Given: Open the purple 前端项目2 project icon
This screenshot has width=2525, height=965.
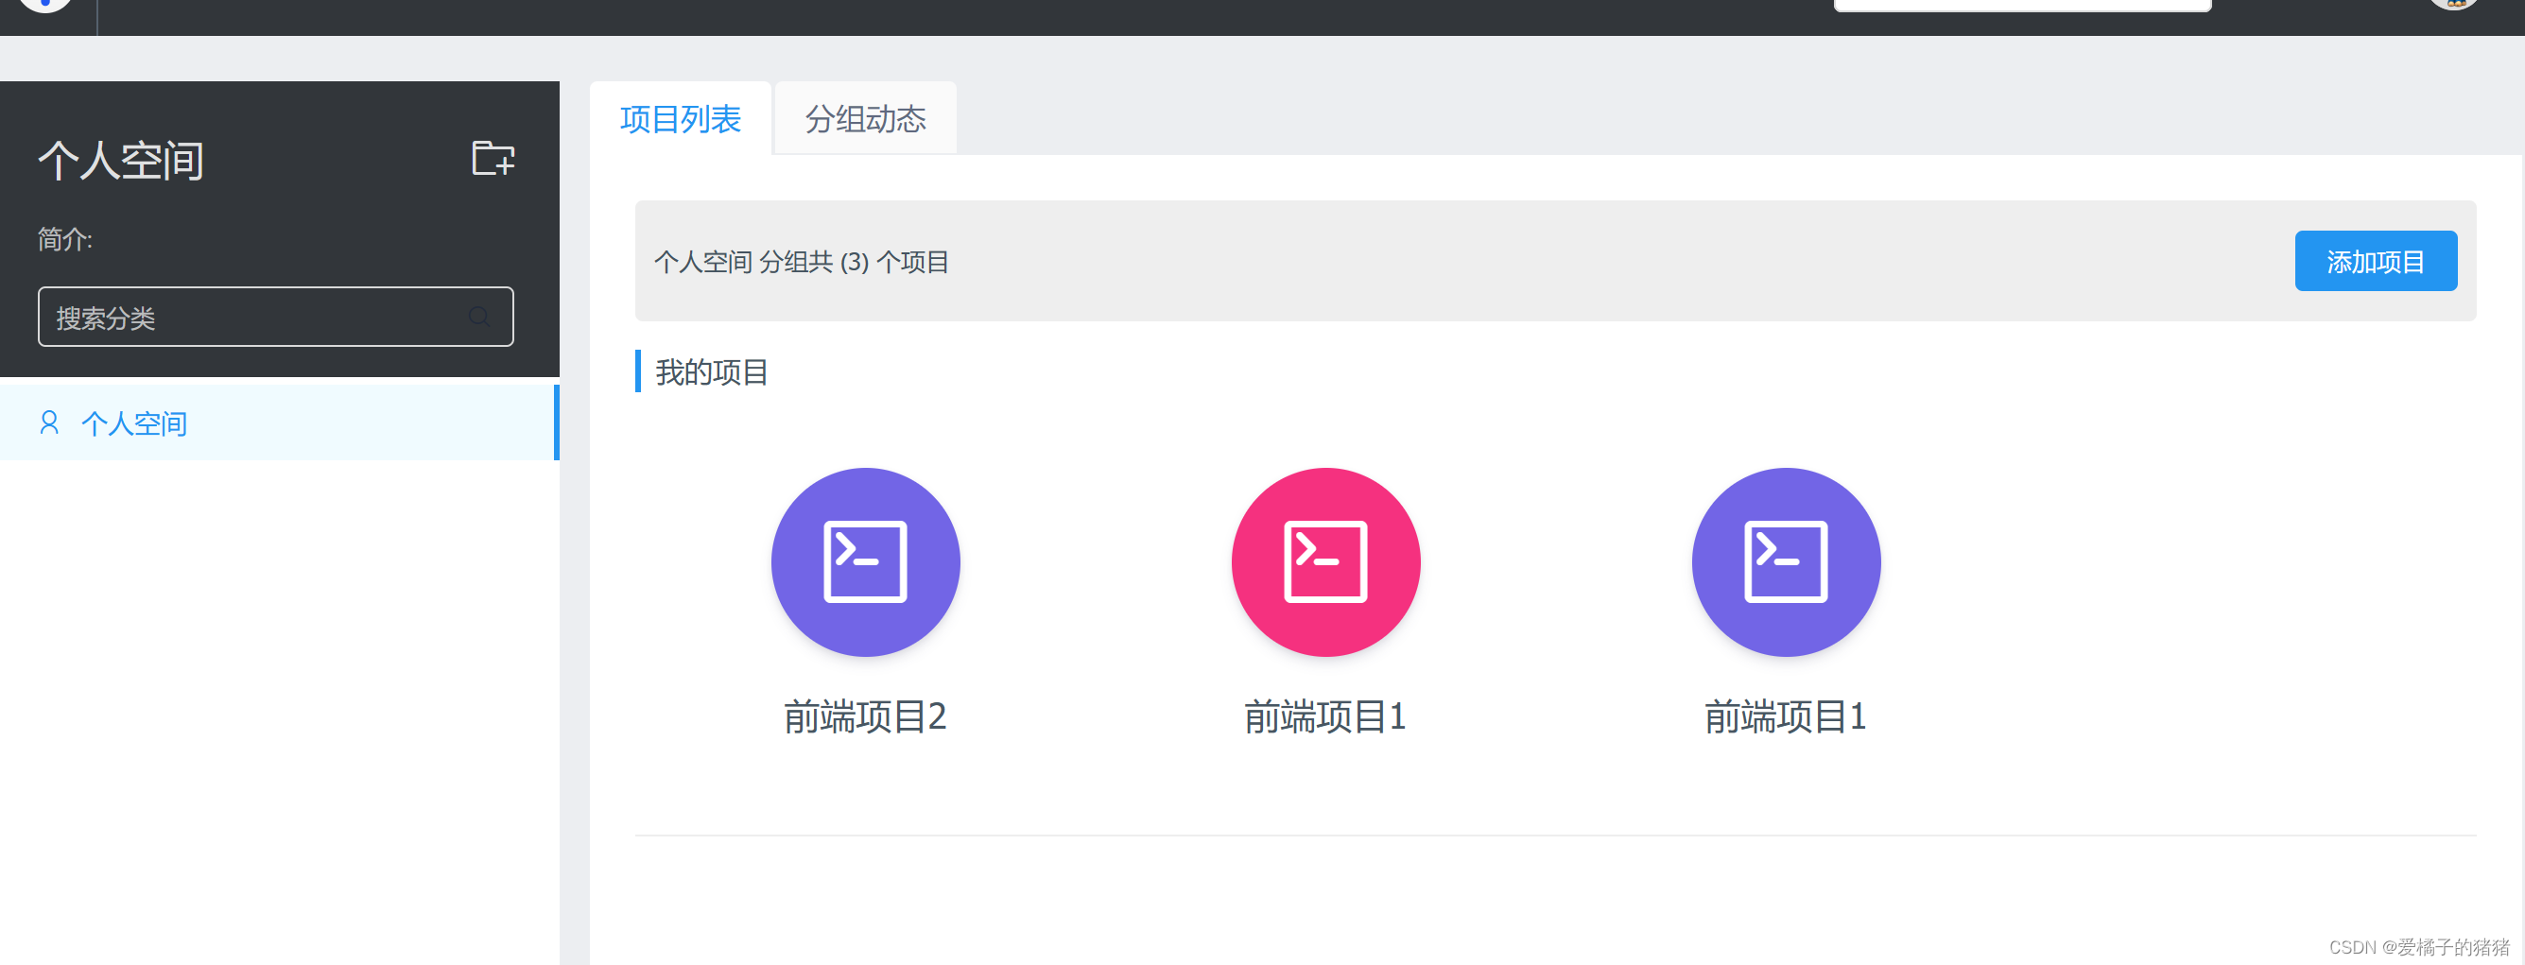Looking at the screenshot, I should coord(866,561).
